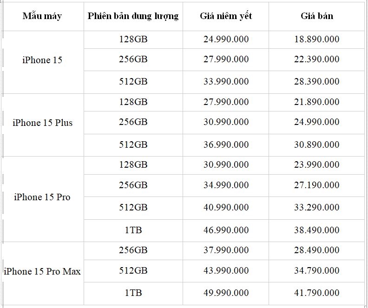Click the iPhone 15 Pro model cell
The height and width of the screenshot is (308, 368).
[x=43, y=199]
